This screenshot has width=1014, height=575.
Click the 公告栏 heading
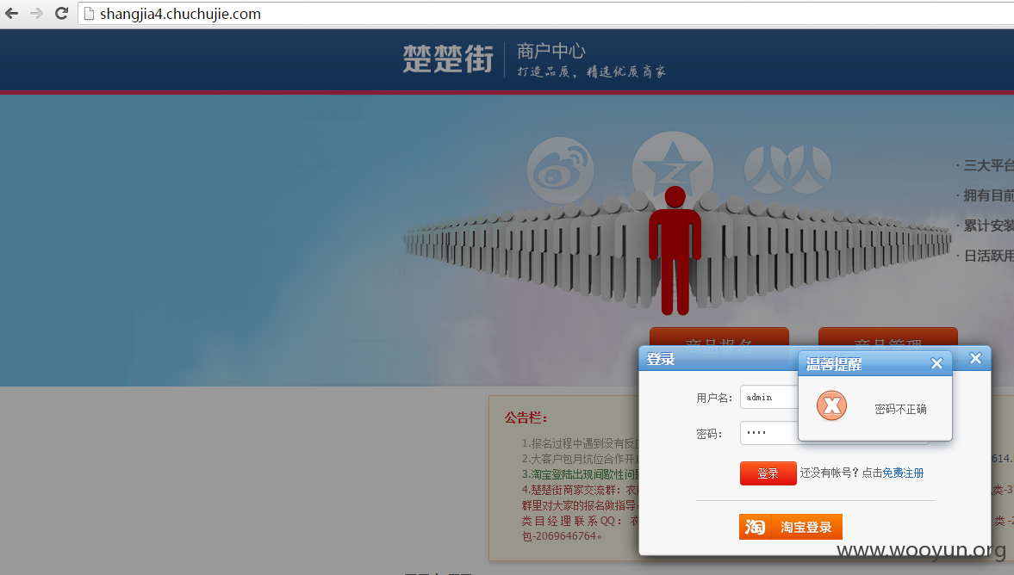click(526, 418)
